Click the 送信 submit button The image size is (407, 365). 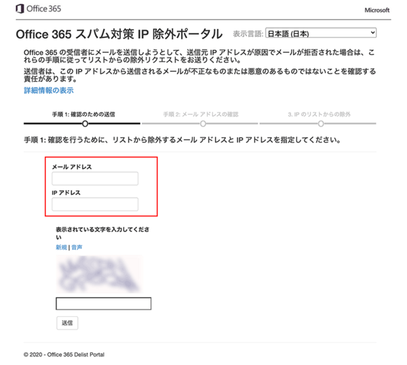(67, 323)
